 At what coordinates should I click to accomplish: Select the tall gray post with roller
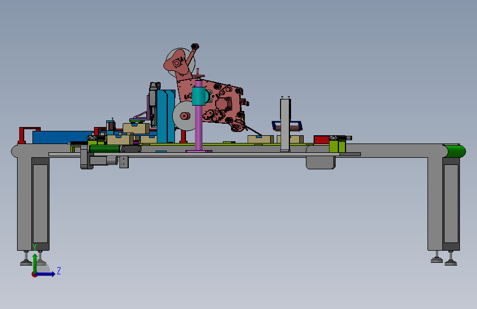point(285,124)
